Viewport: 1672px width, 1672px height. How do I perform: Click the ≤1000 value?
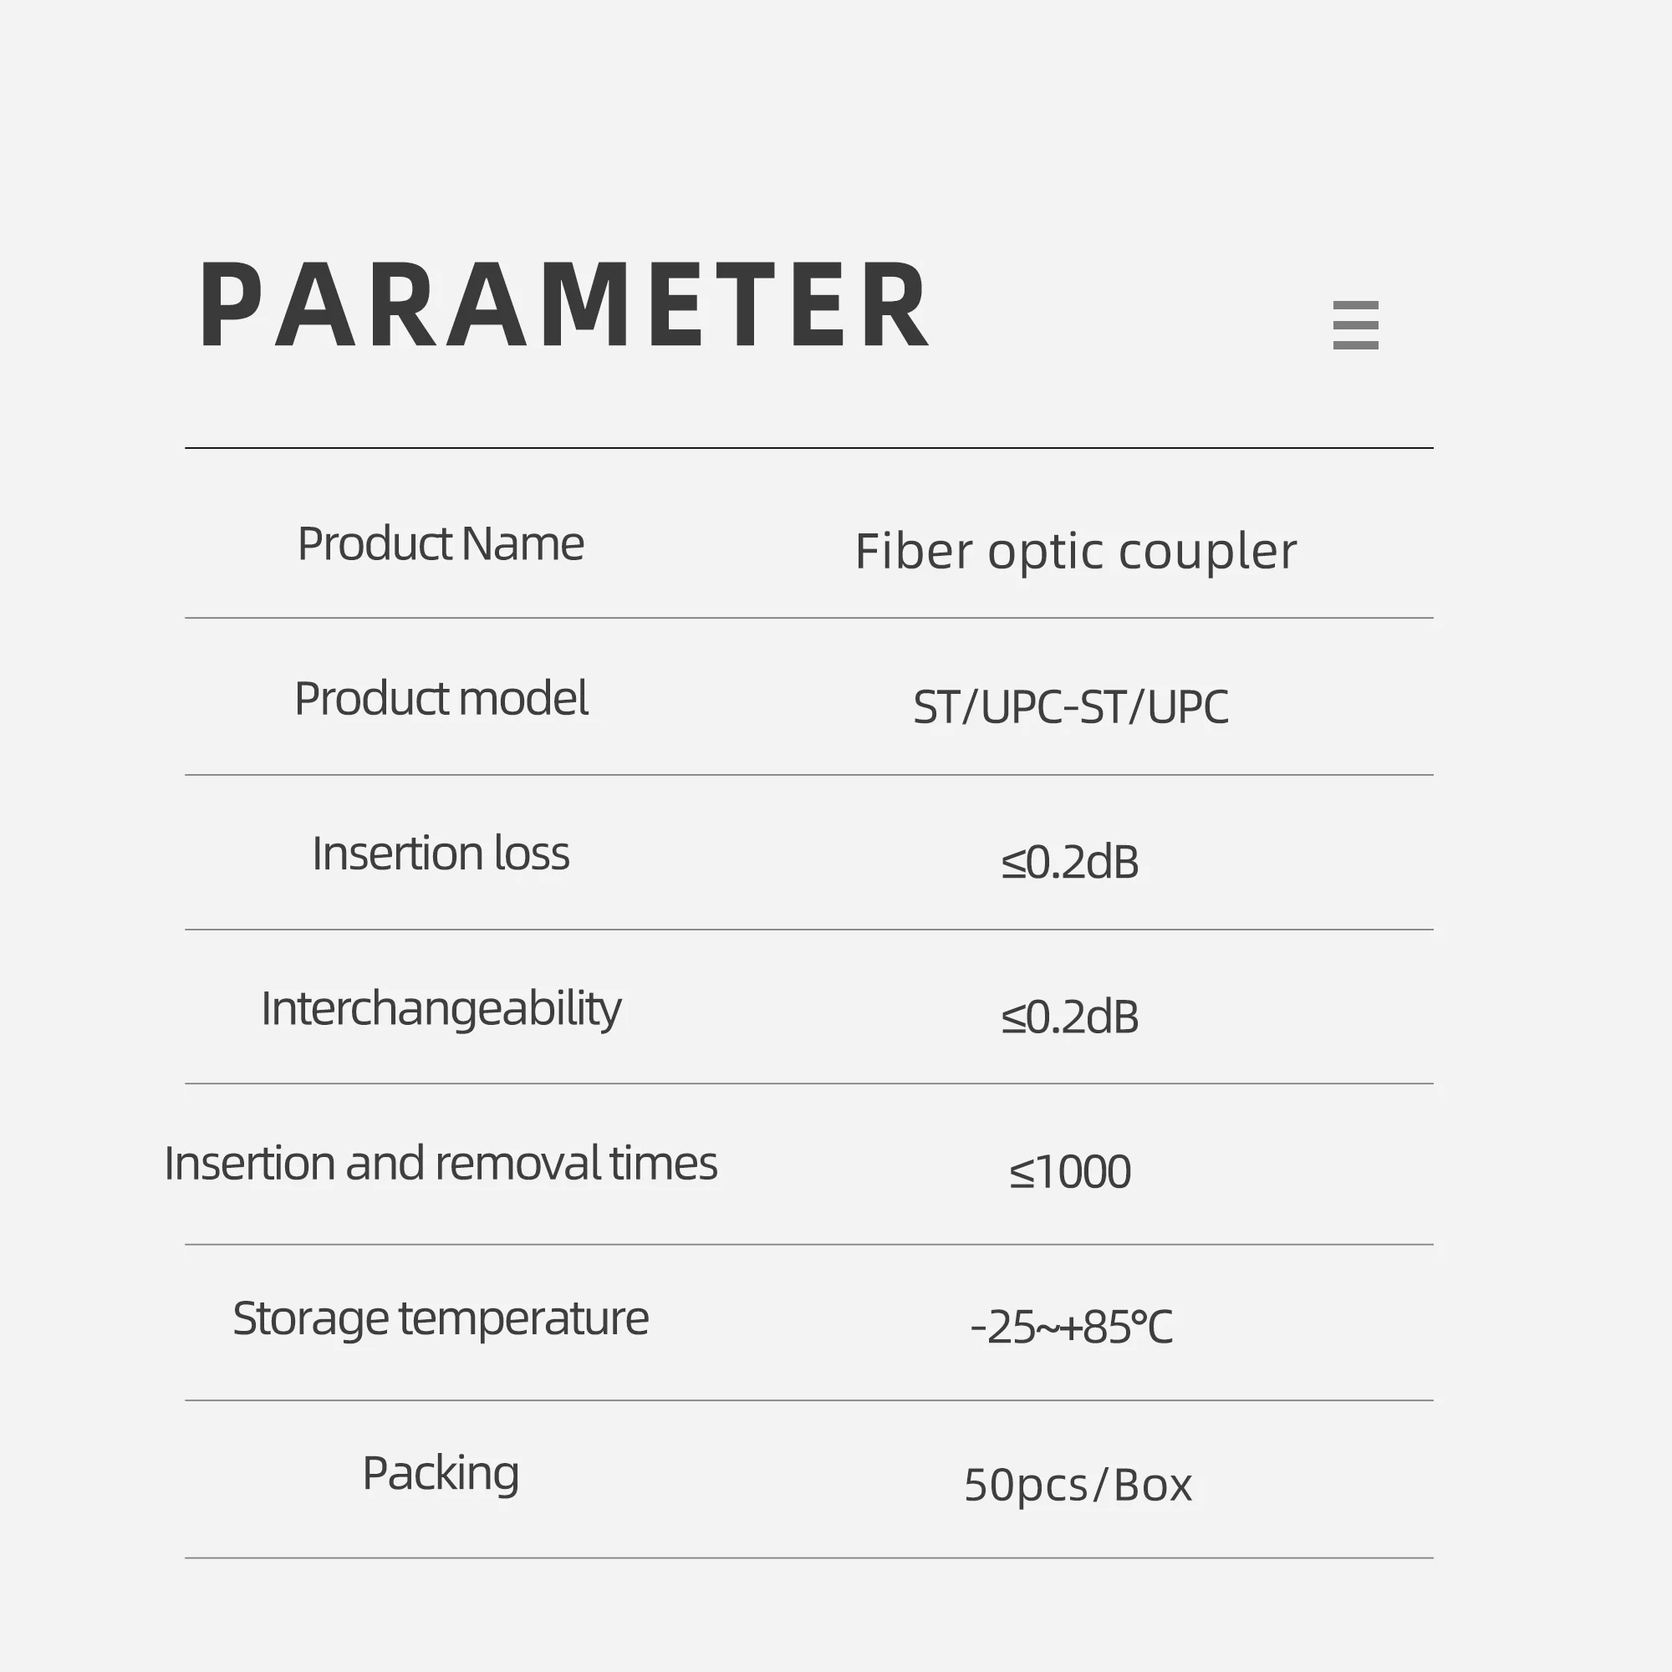coord(1070,1172)
